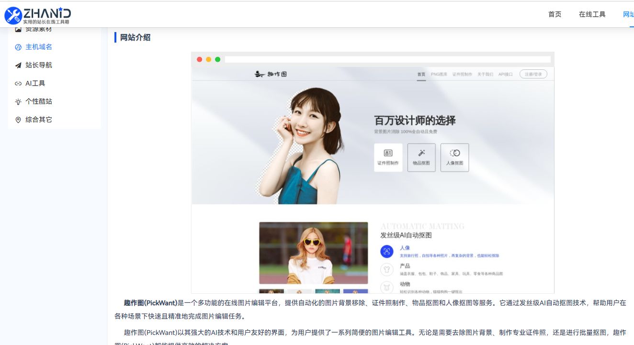
Task: Click the 物品抠图 card
Action: (421, 157)
